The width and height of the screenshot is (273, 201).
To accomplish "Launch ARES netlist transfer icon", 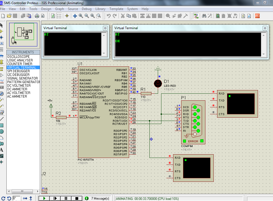I will click(257, 16).
